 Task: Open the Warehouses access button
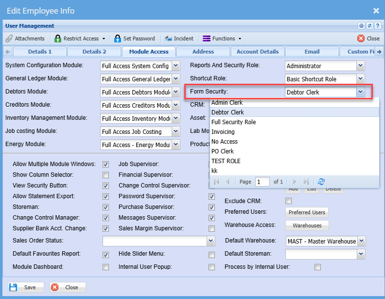pyautogui.click(x=307, y=225)
